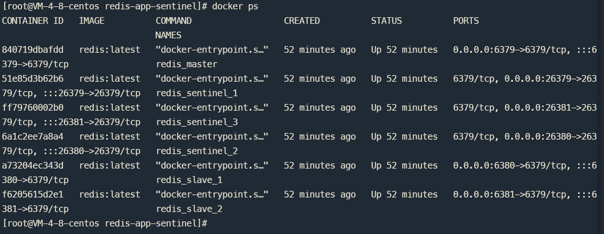Click the redis_slave_1 container name
Screen dimensions: 604x234
point(189,180)
